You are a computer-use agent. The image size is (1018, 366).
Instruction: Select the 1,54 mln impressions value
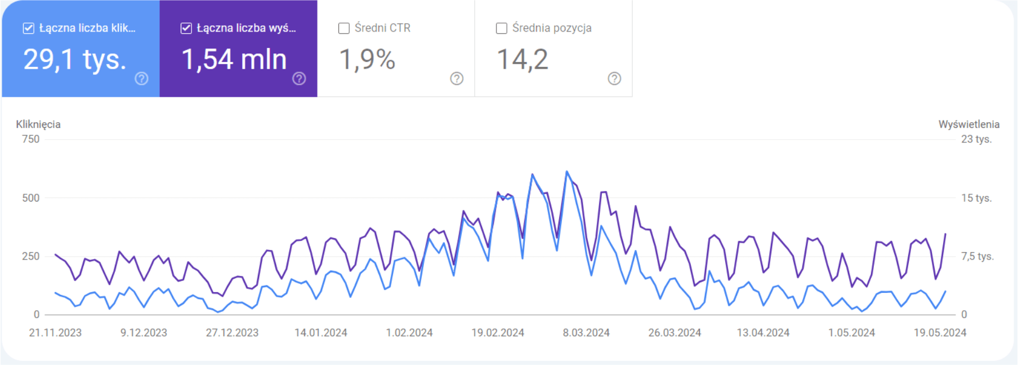point(234,60)
